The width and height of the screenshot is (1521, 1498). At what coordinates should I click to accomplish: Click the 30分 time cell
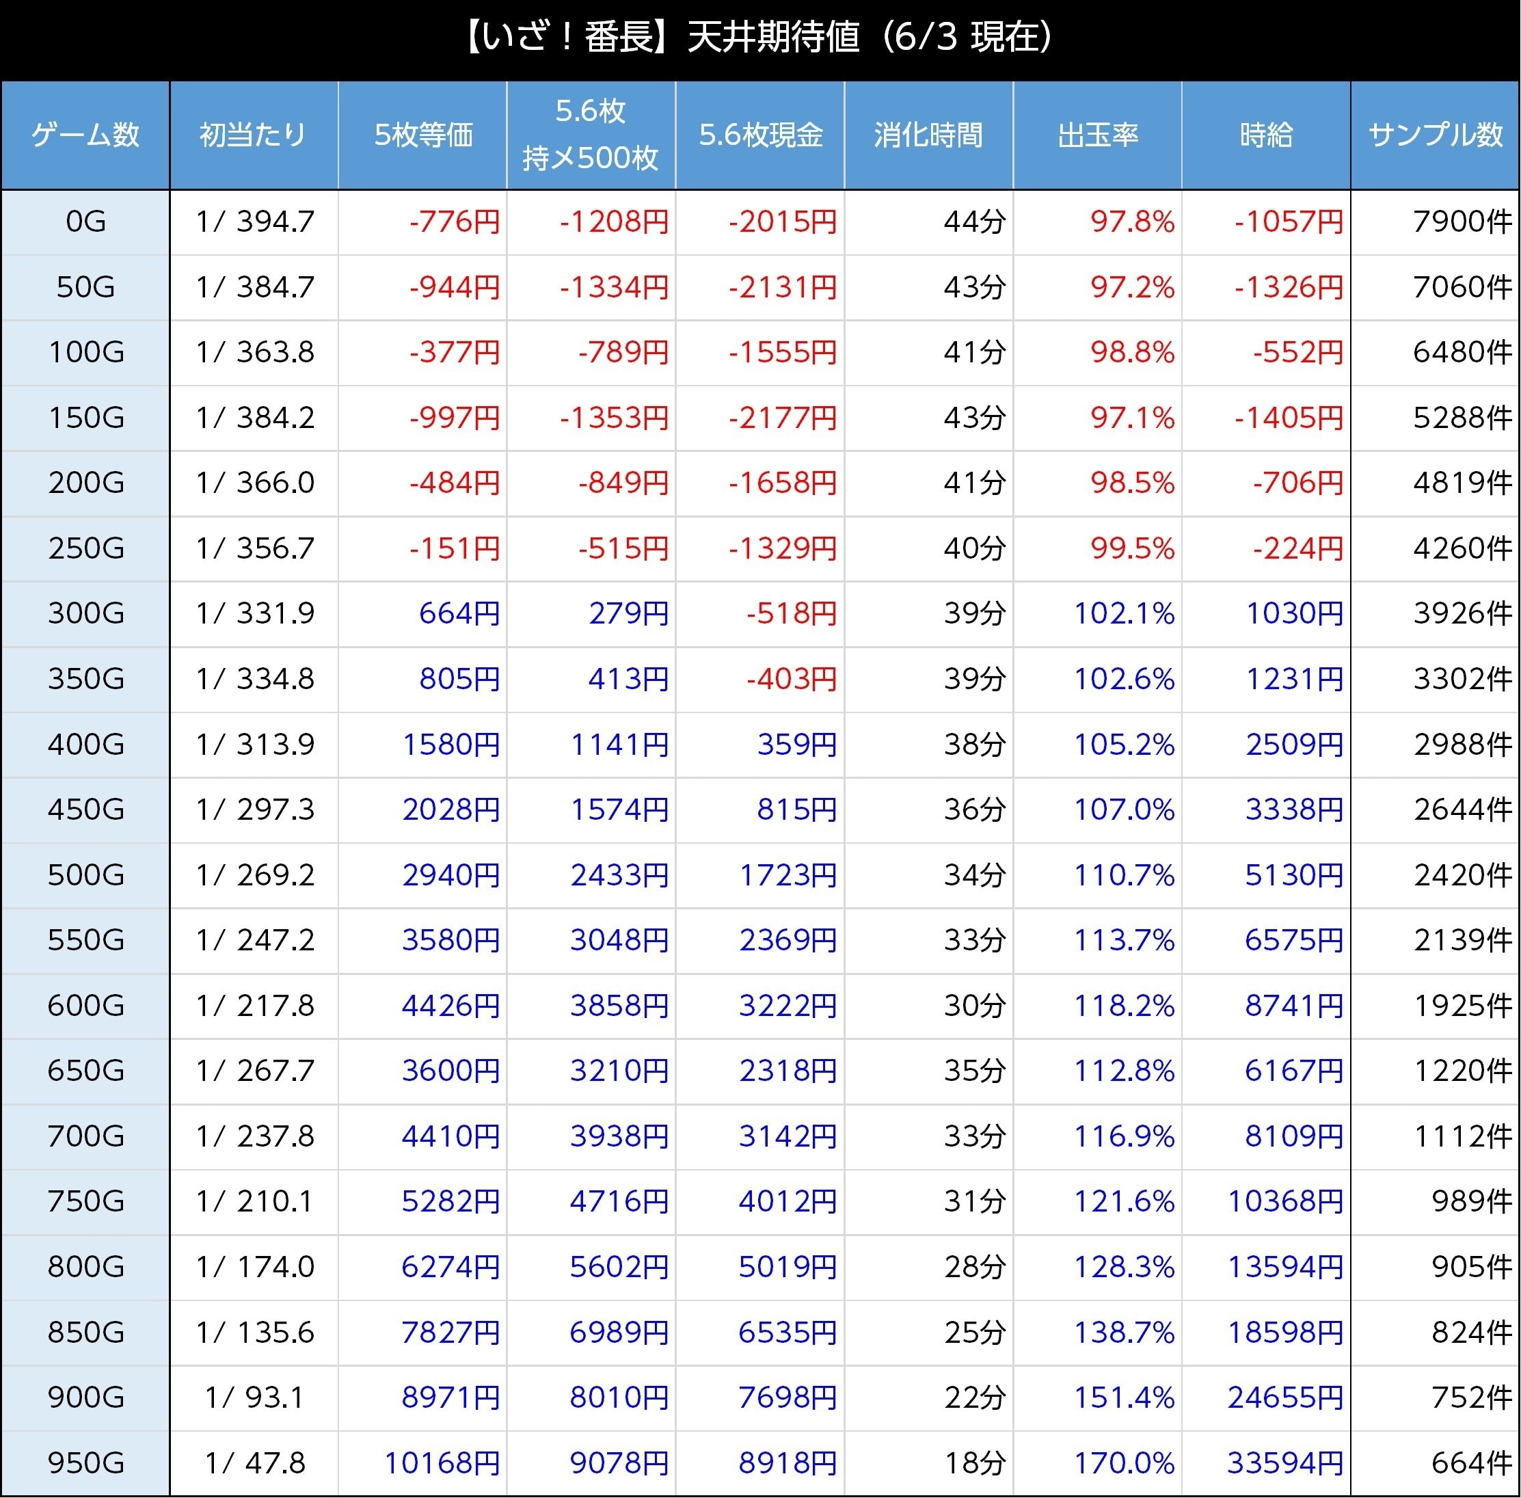(929, 1006)
